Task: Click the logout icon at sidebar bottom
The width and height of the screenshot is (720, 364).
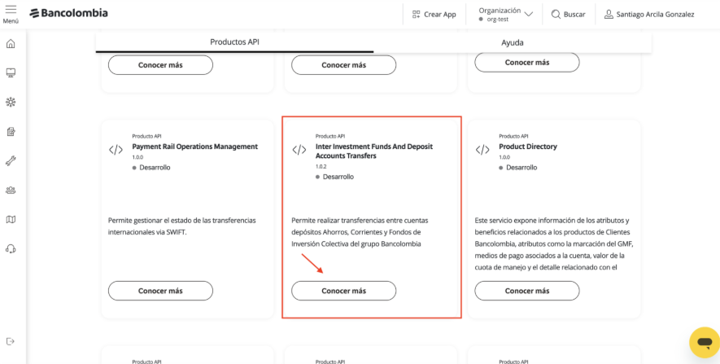Action: [x=11, y=341]
